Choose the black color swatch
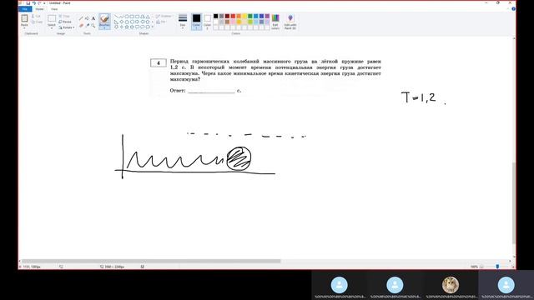This screenshot has height=300, width=534. point(215,16)
